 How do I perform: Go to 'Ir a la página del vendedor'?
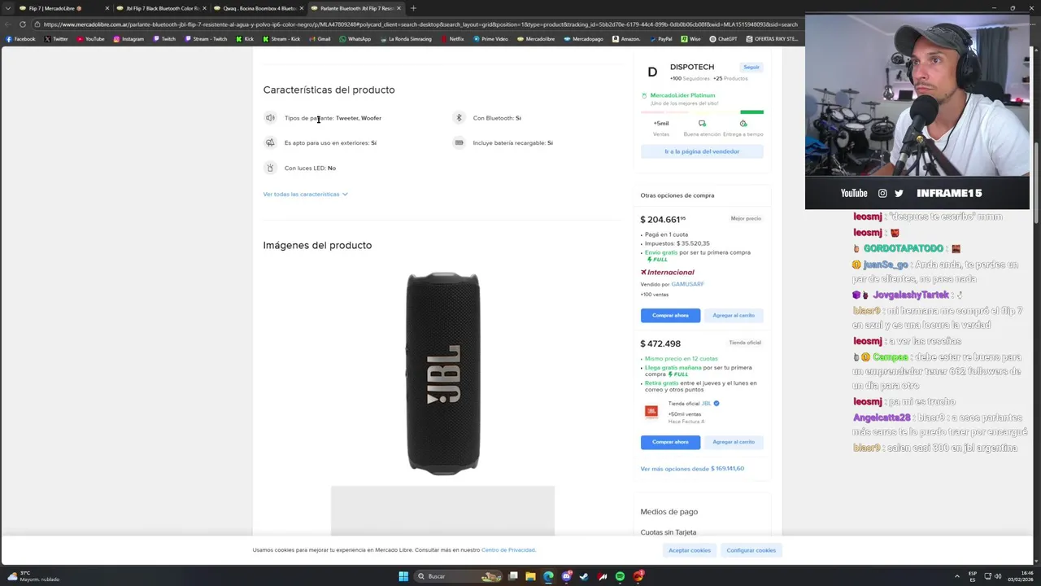point(702,151)
